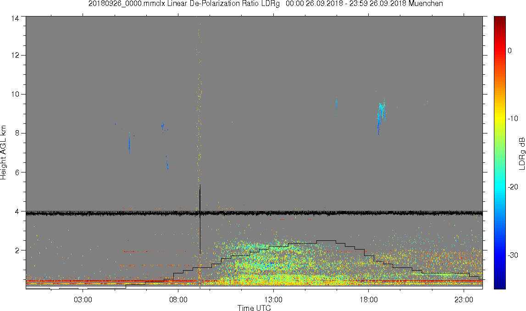Click the 'Time UTC' x-axis label

pyautogui.click(x=254, y=308)
